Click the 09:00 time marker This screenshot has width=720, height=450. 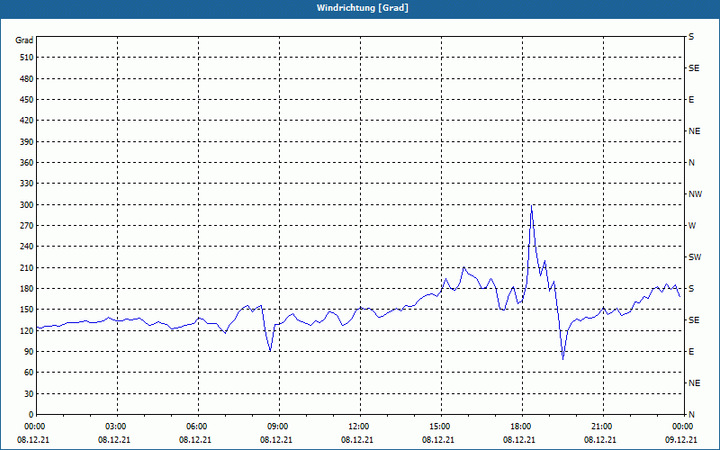(x=278, y=426)
